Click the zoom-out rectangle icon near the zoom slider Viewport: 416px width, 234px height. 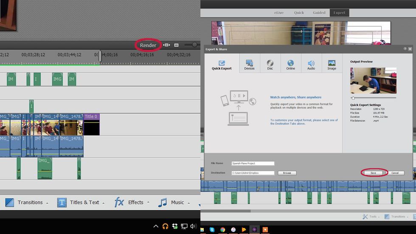[177, 45]
